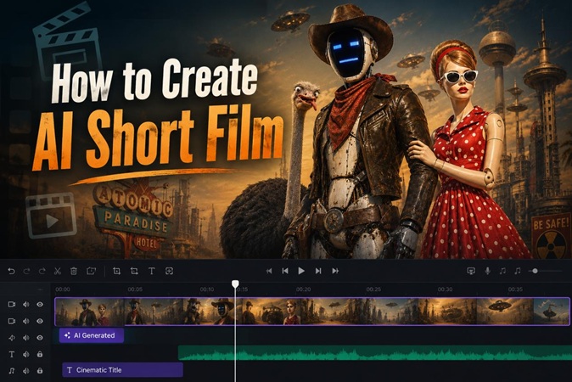Click the focus frame icon beside text tool
This screenshot has height=382, width=572.
[169, 271]
